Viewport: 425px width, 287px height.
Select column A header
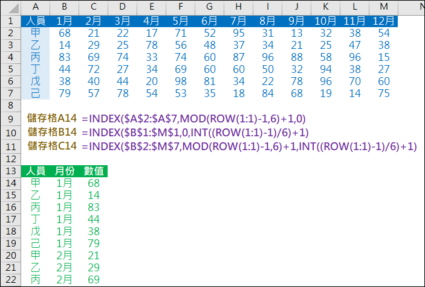coord(36,7)
